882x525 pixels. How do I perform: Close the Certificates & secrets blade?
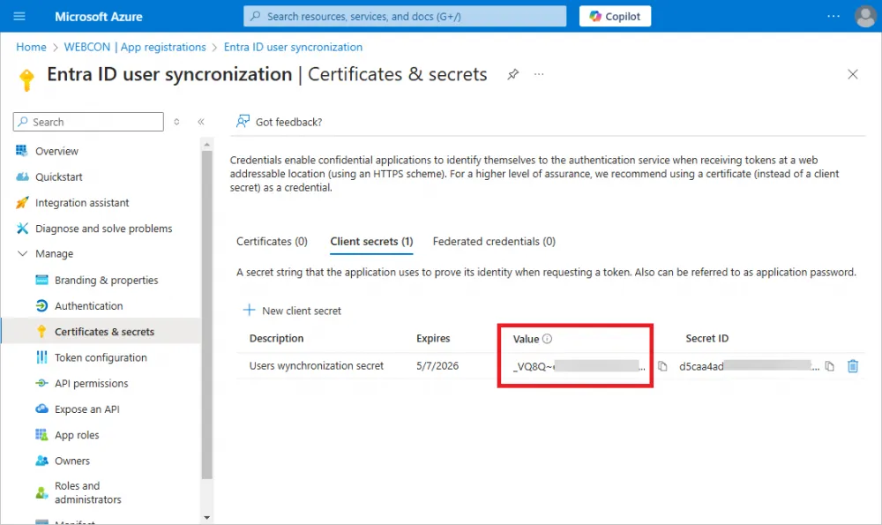click(853, 74)
